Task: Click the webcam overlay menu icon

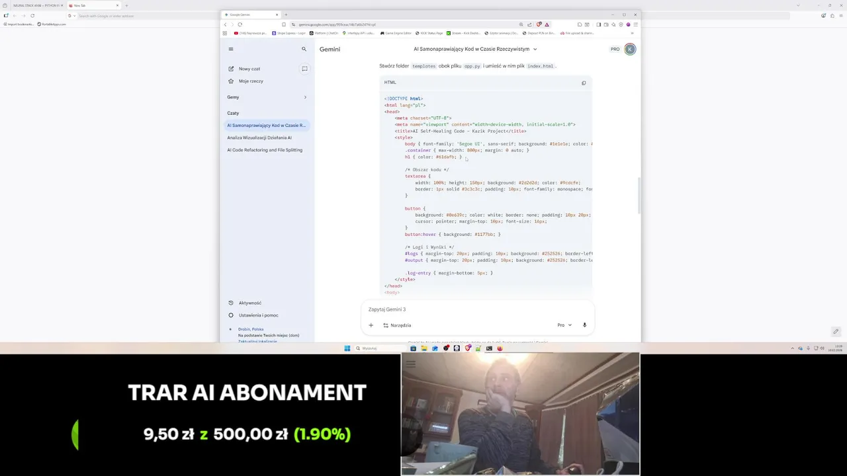Action: coord(410,363)
